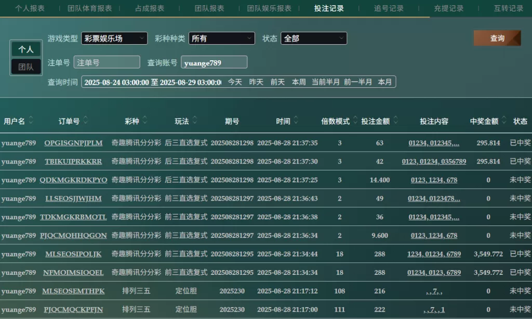Open order QDKMGKRDKPYO details

click(x=73, y=180)
